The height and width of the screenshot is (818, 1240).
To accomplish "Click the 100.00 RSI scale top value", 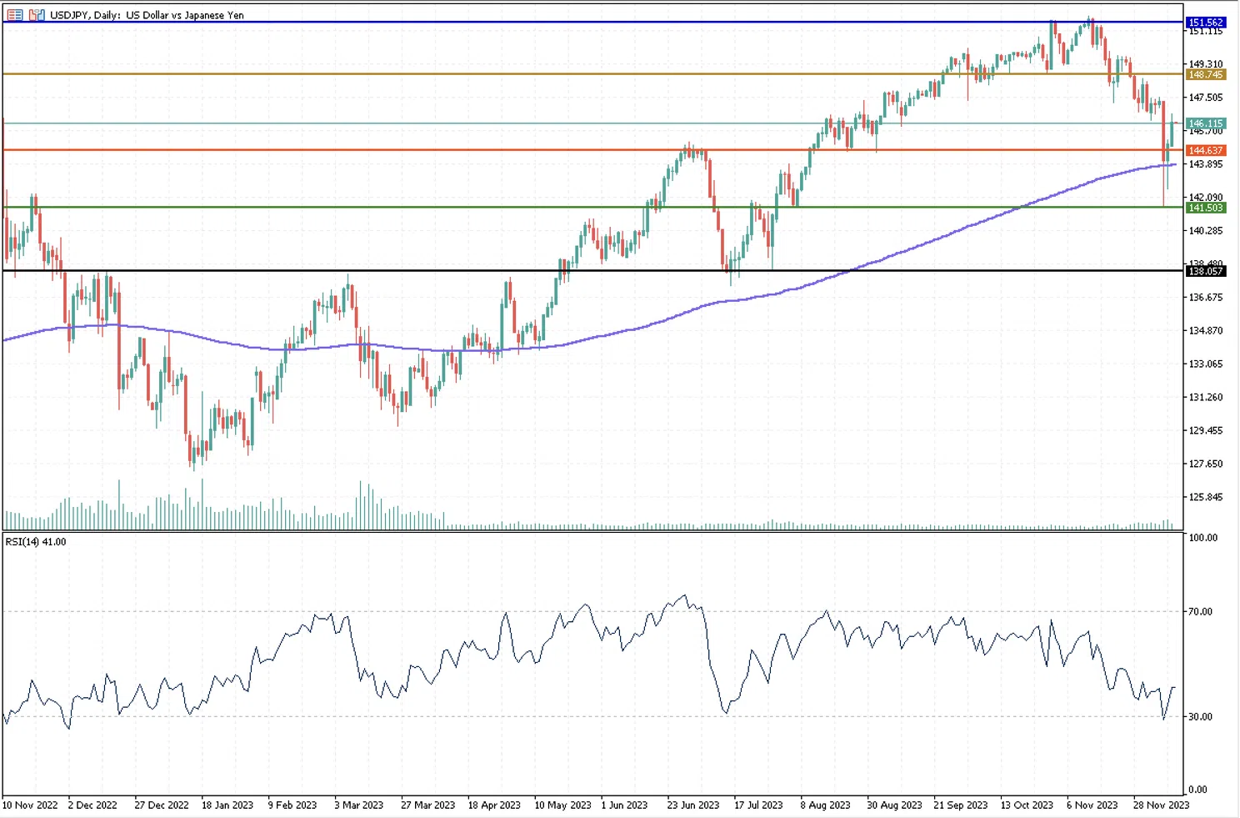I will pos(1202,538).
